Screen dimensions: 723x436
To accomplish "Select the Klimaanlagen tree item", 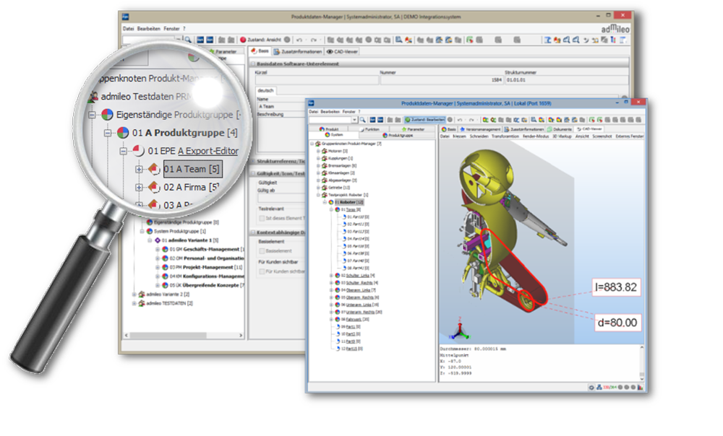I will pyautogui.click(x=341, y=173).
